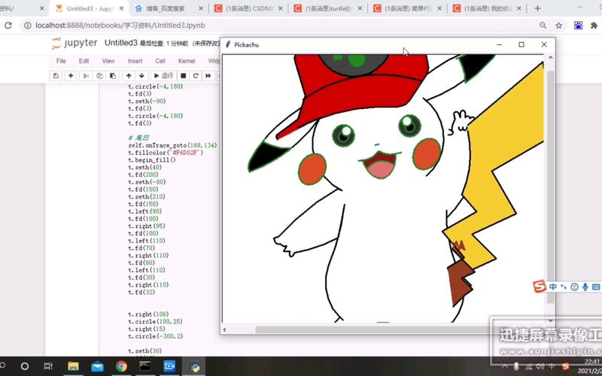Open the Edit menu in Jupyter
The height and width of the screenshot is (376, 602).
tap(84, 61)
